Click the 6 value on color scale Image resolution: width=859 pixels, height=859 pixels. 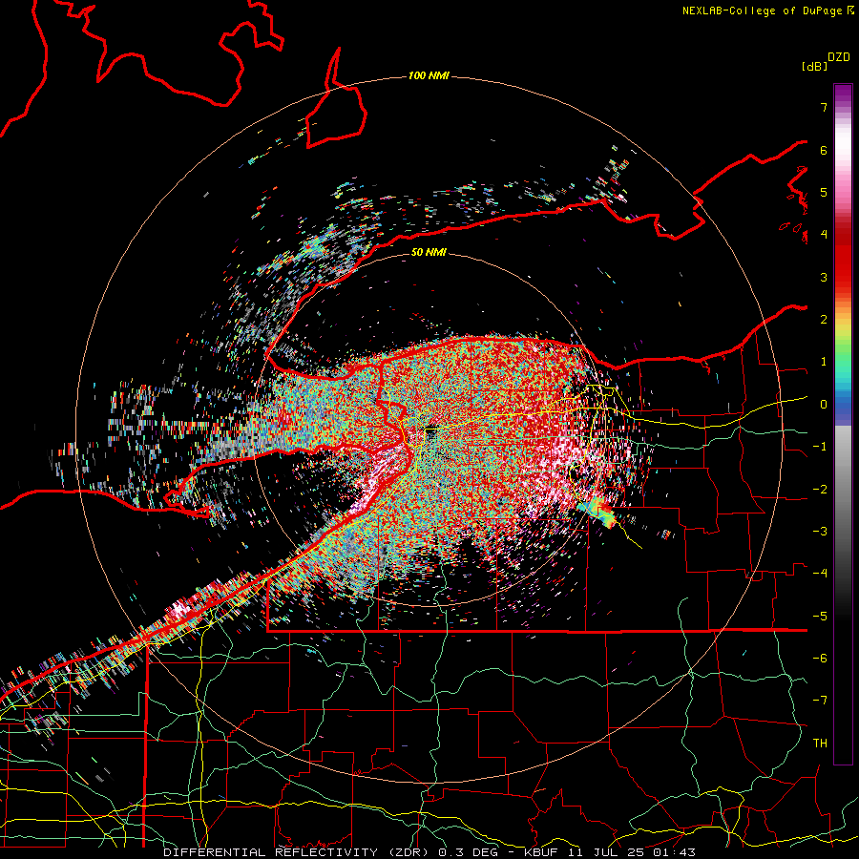coord(824,150)
